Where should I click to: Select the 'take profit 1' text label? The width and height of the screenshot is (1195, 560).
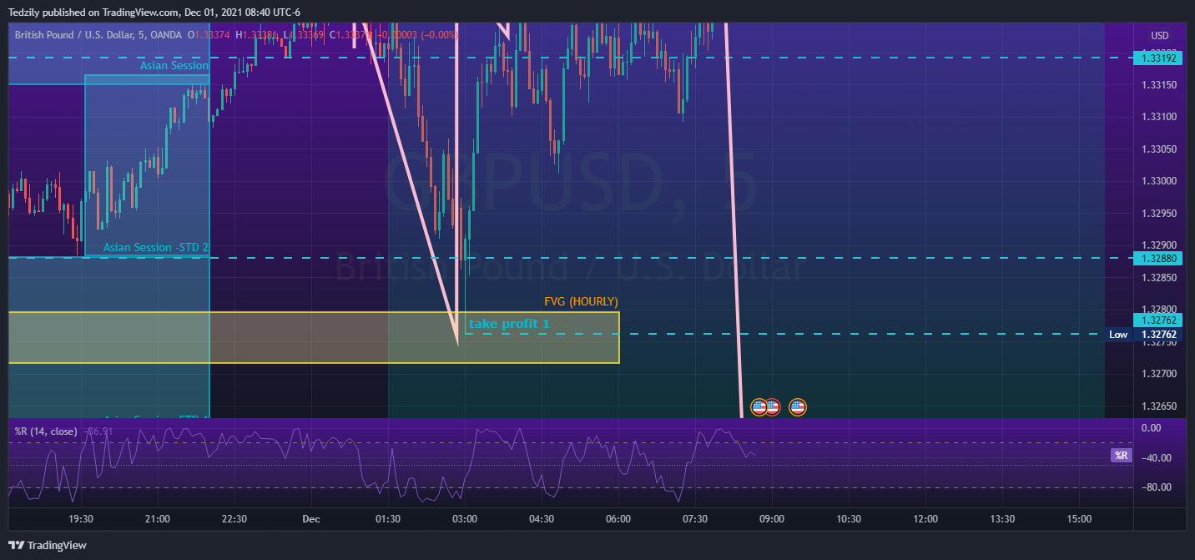pos(509,323)
